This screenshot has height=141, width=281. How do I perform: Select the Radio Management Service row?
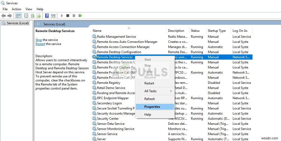[172, 37]
